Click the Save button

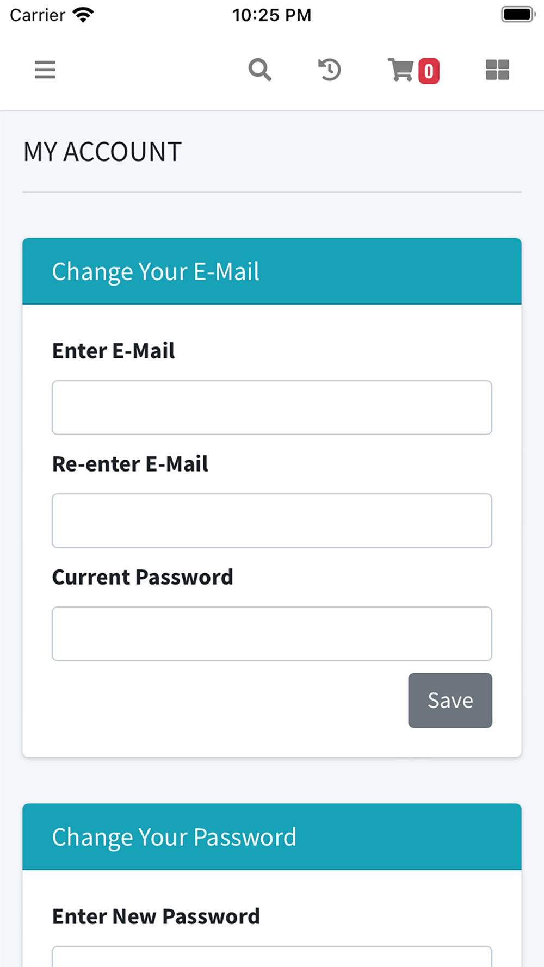[x=450, y=701]
